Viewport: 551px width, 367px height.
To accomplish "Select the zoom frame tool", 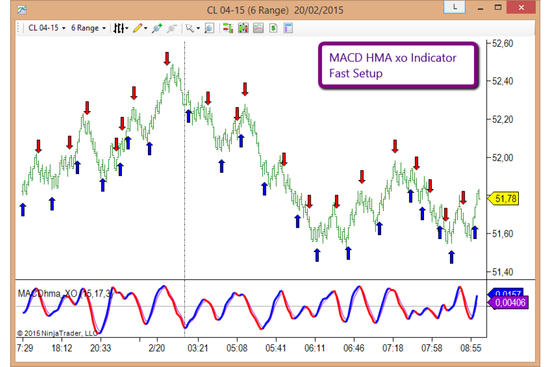I will click(209, 28).
